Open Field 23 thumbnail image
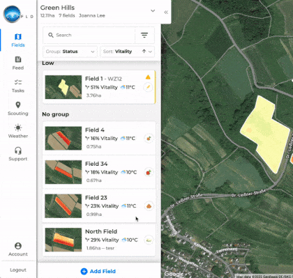Viewport: 293px width, 278px height. [63, 206]
